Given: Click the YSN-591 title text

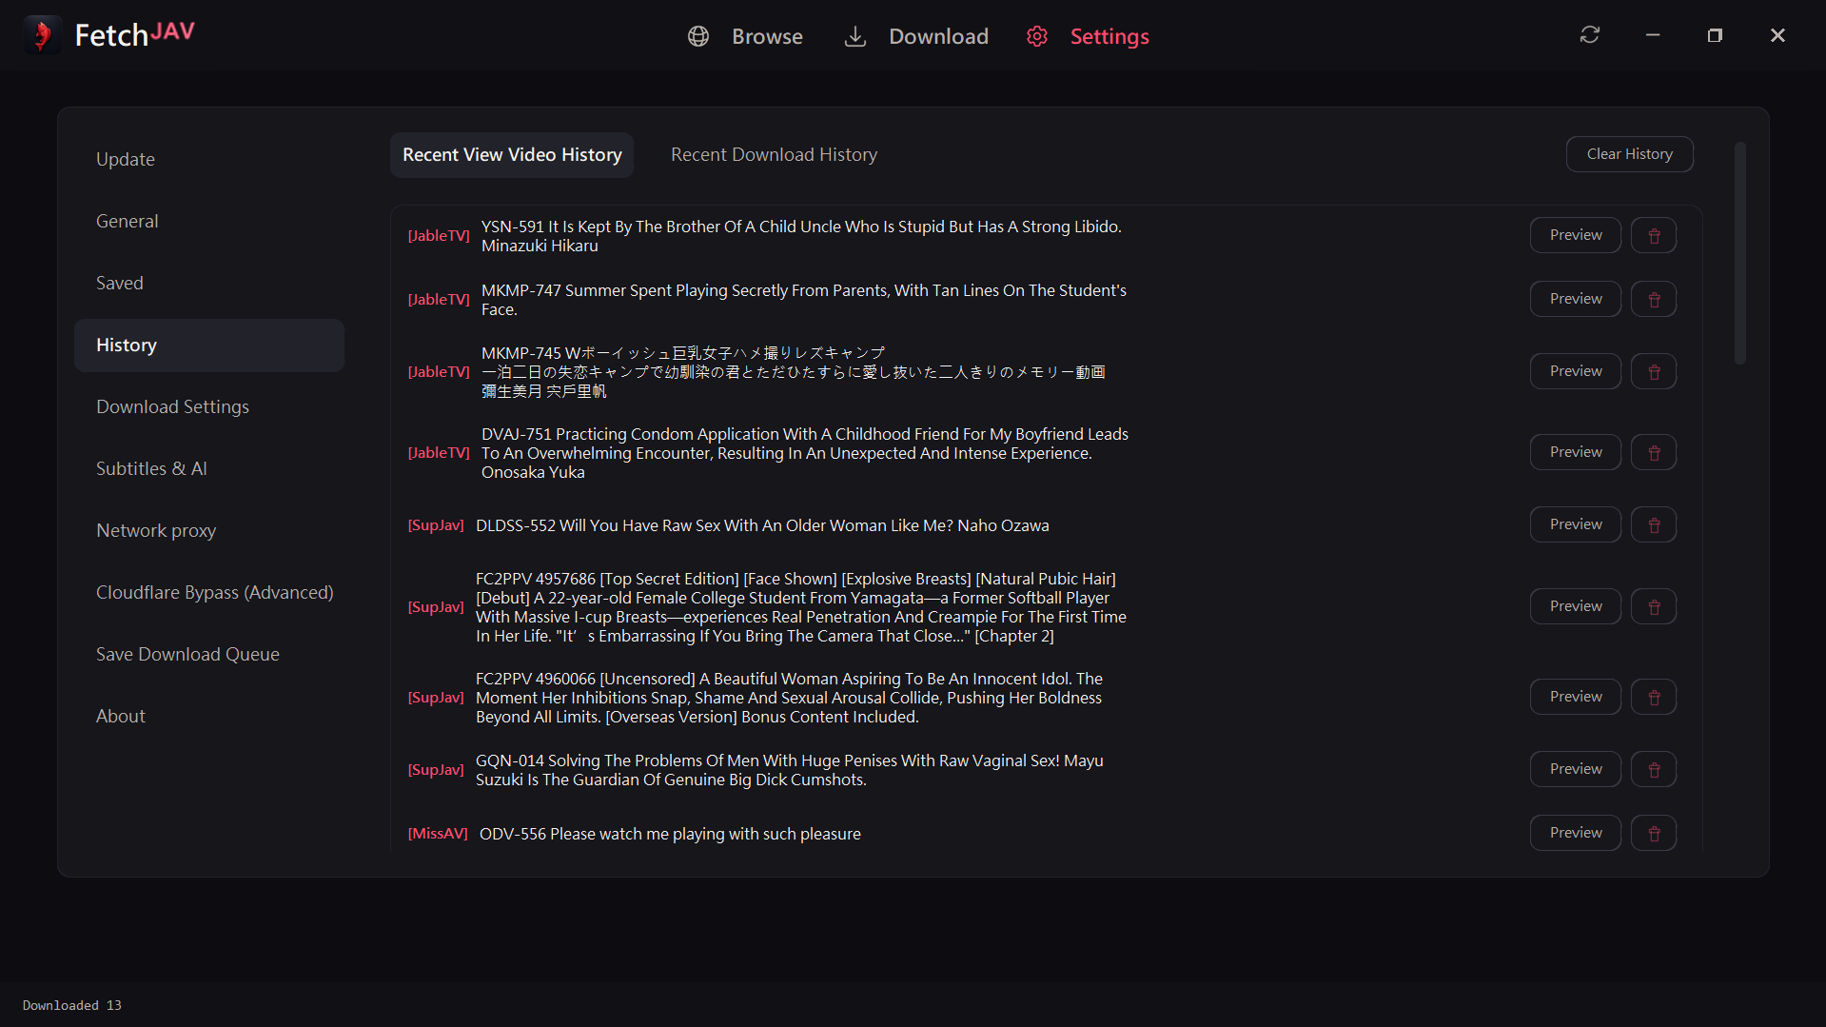Looking at the screenshot, I should point(801,236).
